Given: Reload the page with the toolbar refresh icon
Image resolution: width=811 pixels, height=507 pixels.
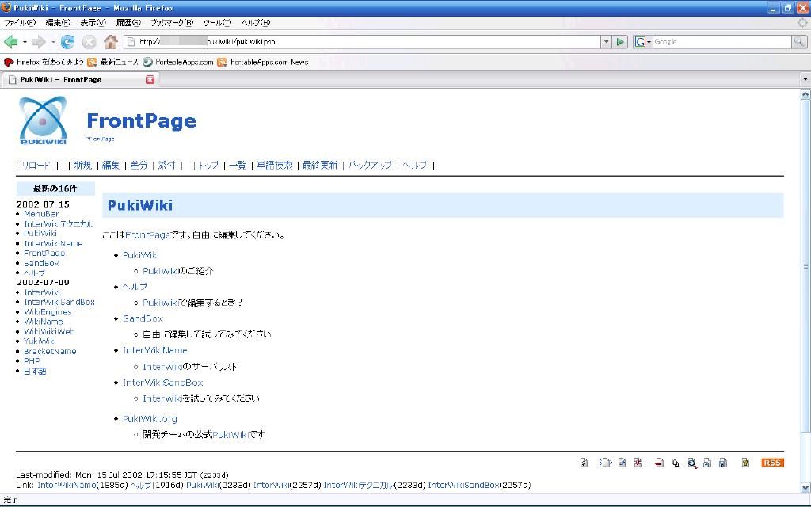Looking at the screenshot, I should [x=68, y=42].
